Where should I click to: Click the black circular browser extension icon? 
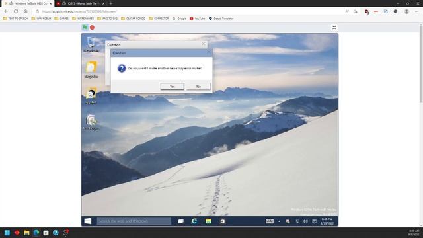[x=395, y=11]
